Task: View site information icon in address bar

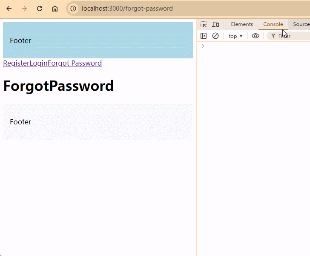Action: click(x=74, y=9)
